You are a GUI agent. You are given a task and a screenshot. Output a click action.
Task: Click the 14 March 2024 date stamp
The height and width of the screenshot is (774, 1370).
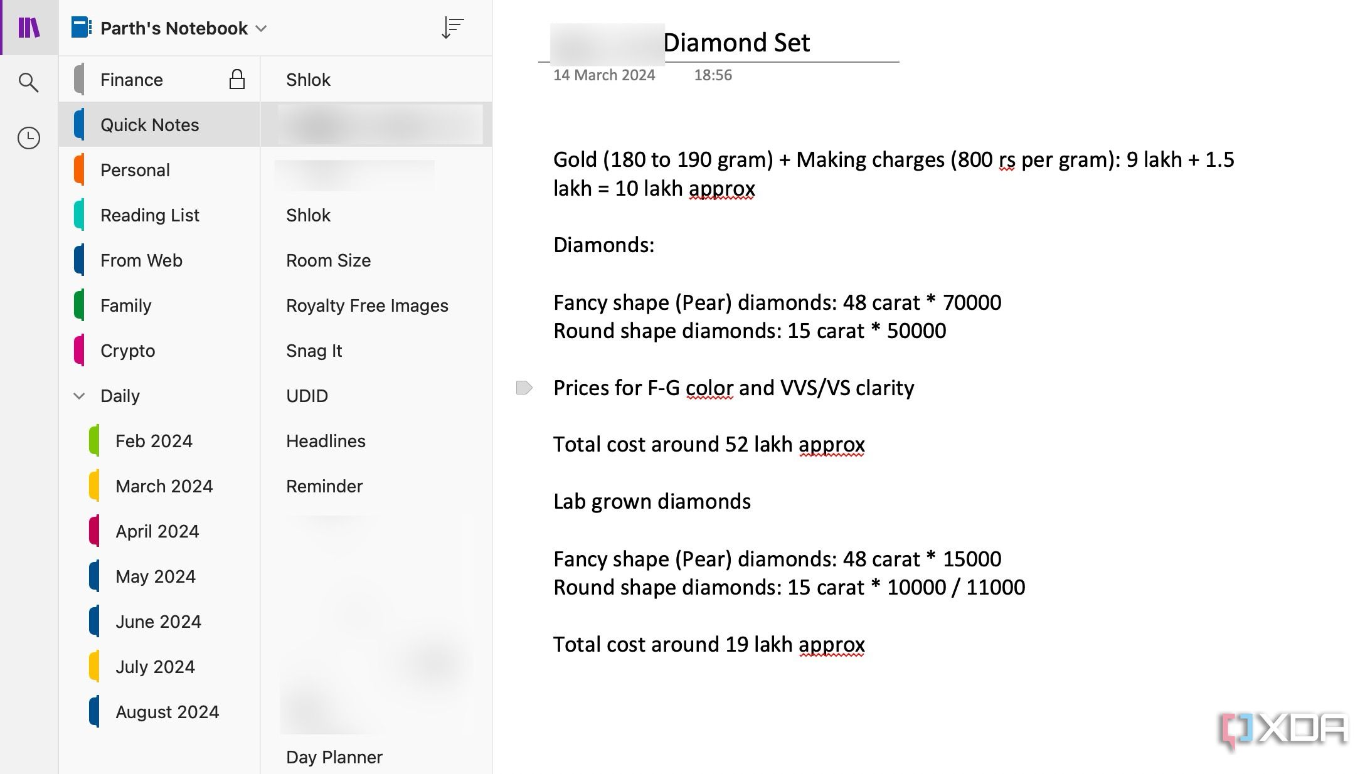603,75
